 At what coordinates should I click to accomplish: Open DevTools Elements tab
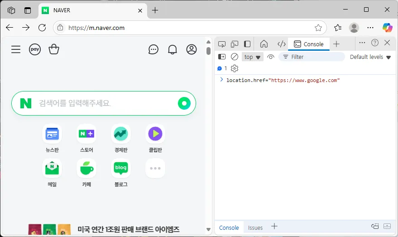(x=281, y=44)
